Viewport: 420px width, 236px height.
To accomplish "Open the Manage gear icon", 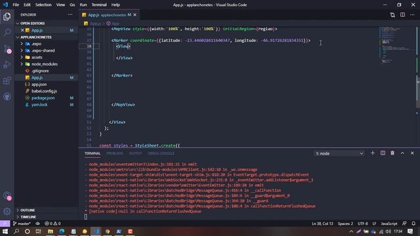I will (7, 211).
